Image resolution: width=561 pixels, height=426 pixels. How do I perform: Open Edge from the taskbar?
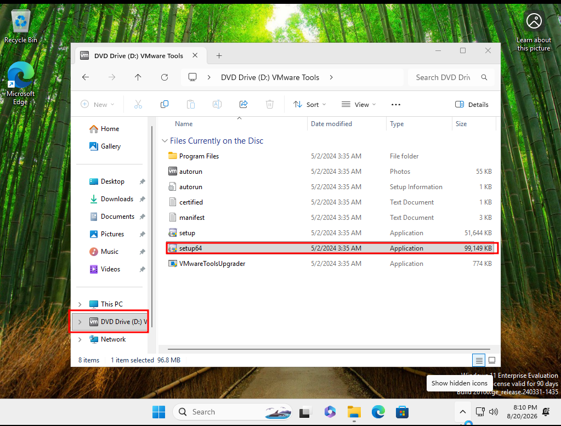coord(378,412)
